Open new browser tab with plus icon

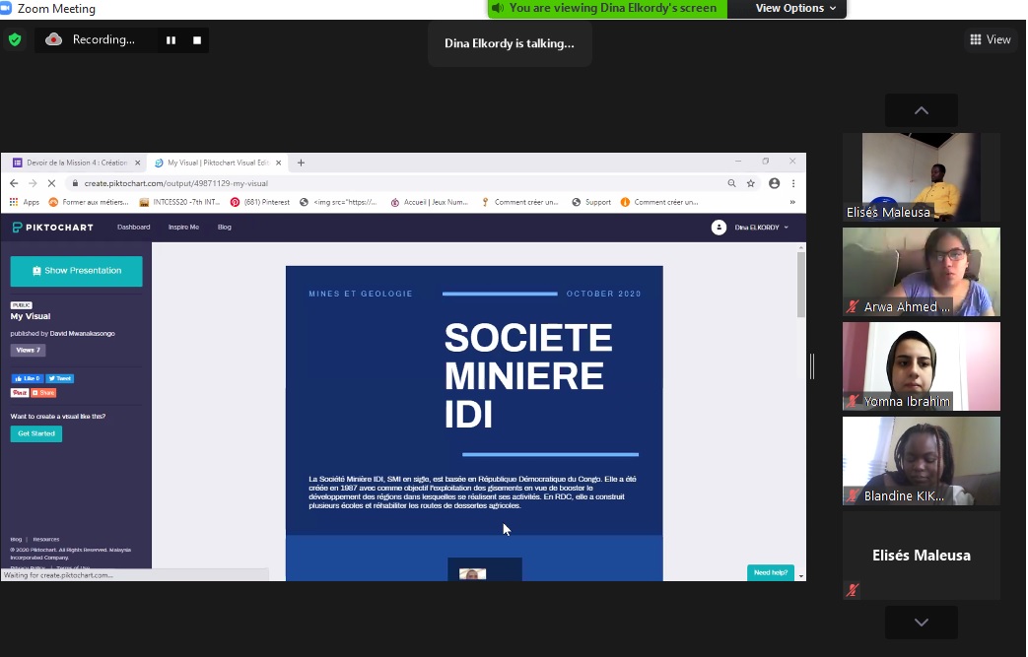tap(301, 163)
